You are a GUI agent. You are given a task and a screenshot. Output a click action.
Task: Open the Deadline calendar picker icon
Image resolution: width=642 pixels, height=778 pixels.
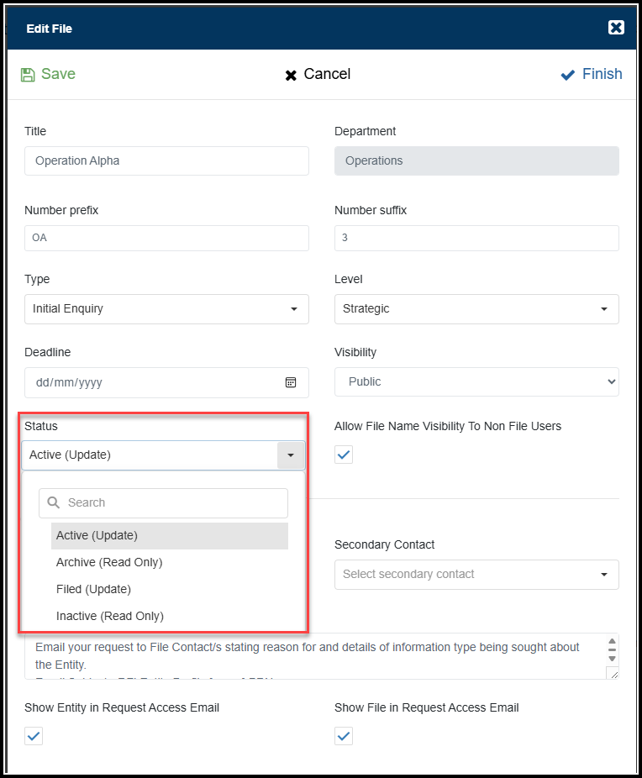[291, 382]
